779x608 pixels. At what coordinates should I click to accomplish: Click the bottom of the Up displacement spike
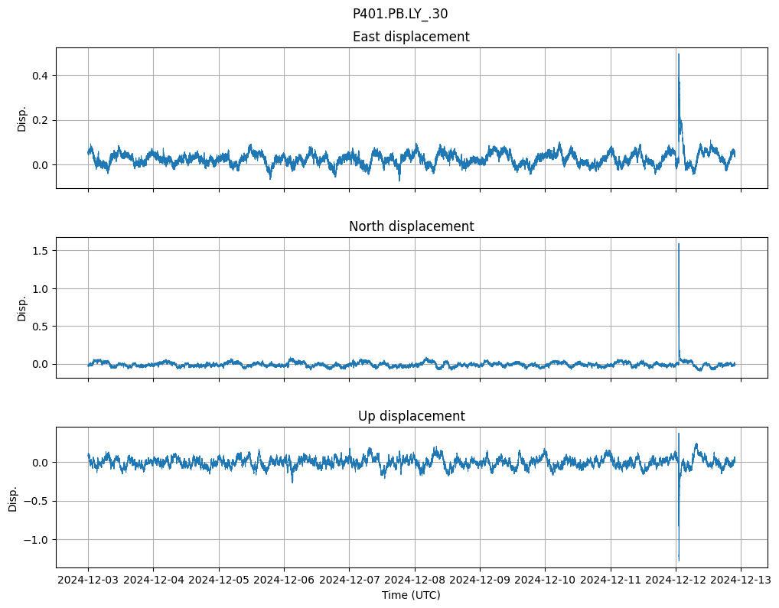[678, 561]
